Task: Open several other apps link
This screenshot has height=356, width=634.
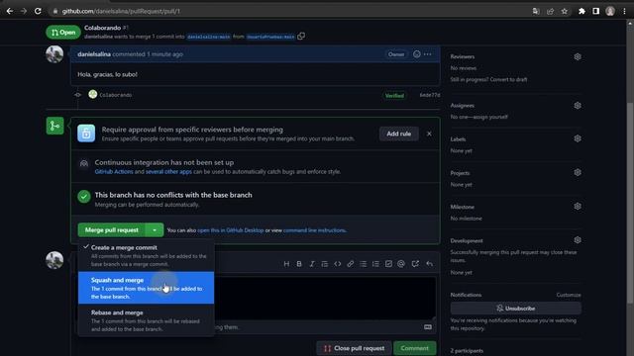Action: pyautogui.click(x=168, y=171)
